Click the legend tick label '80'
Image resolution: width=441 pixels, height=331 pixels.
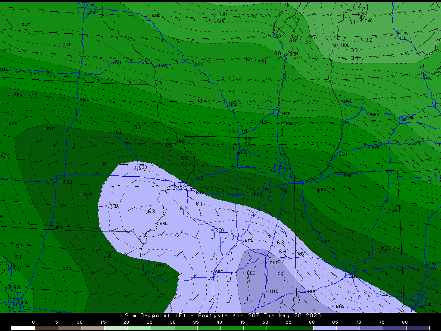[x=405, y=322]
